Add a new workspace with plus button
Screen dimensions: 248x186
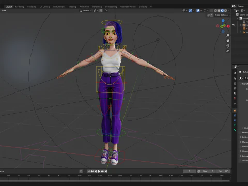click(151, 7)
